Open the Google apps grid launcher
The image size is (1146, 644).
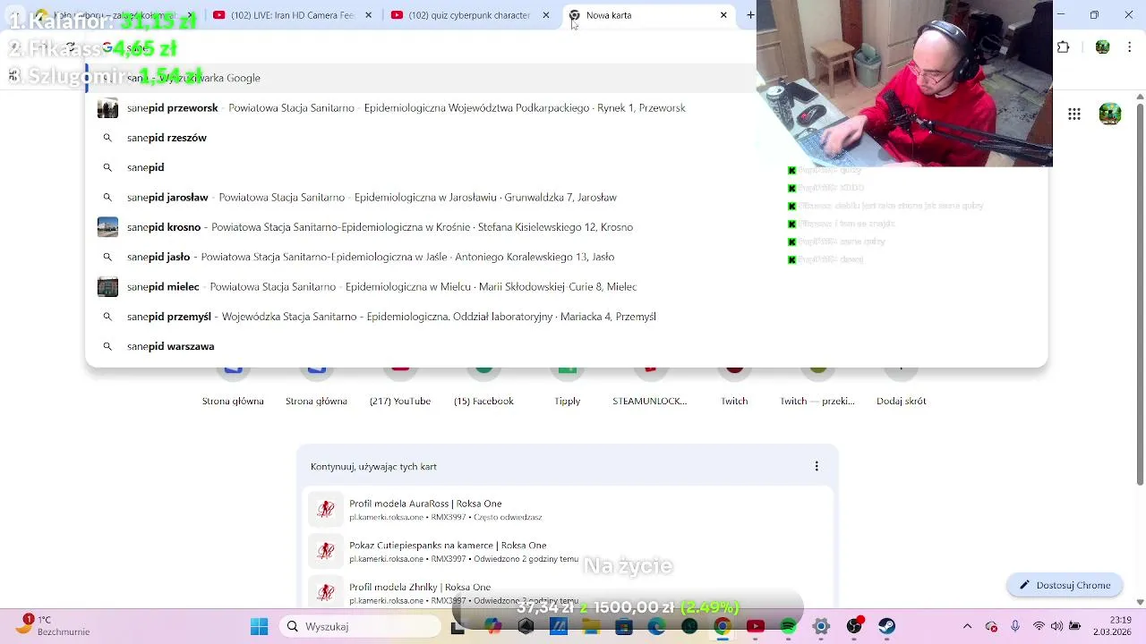(1074, 114)
